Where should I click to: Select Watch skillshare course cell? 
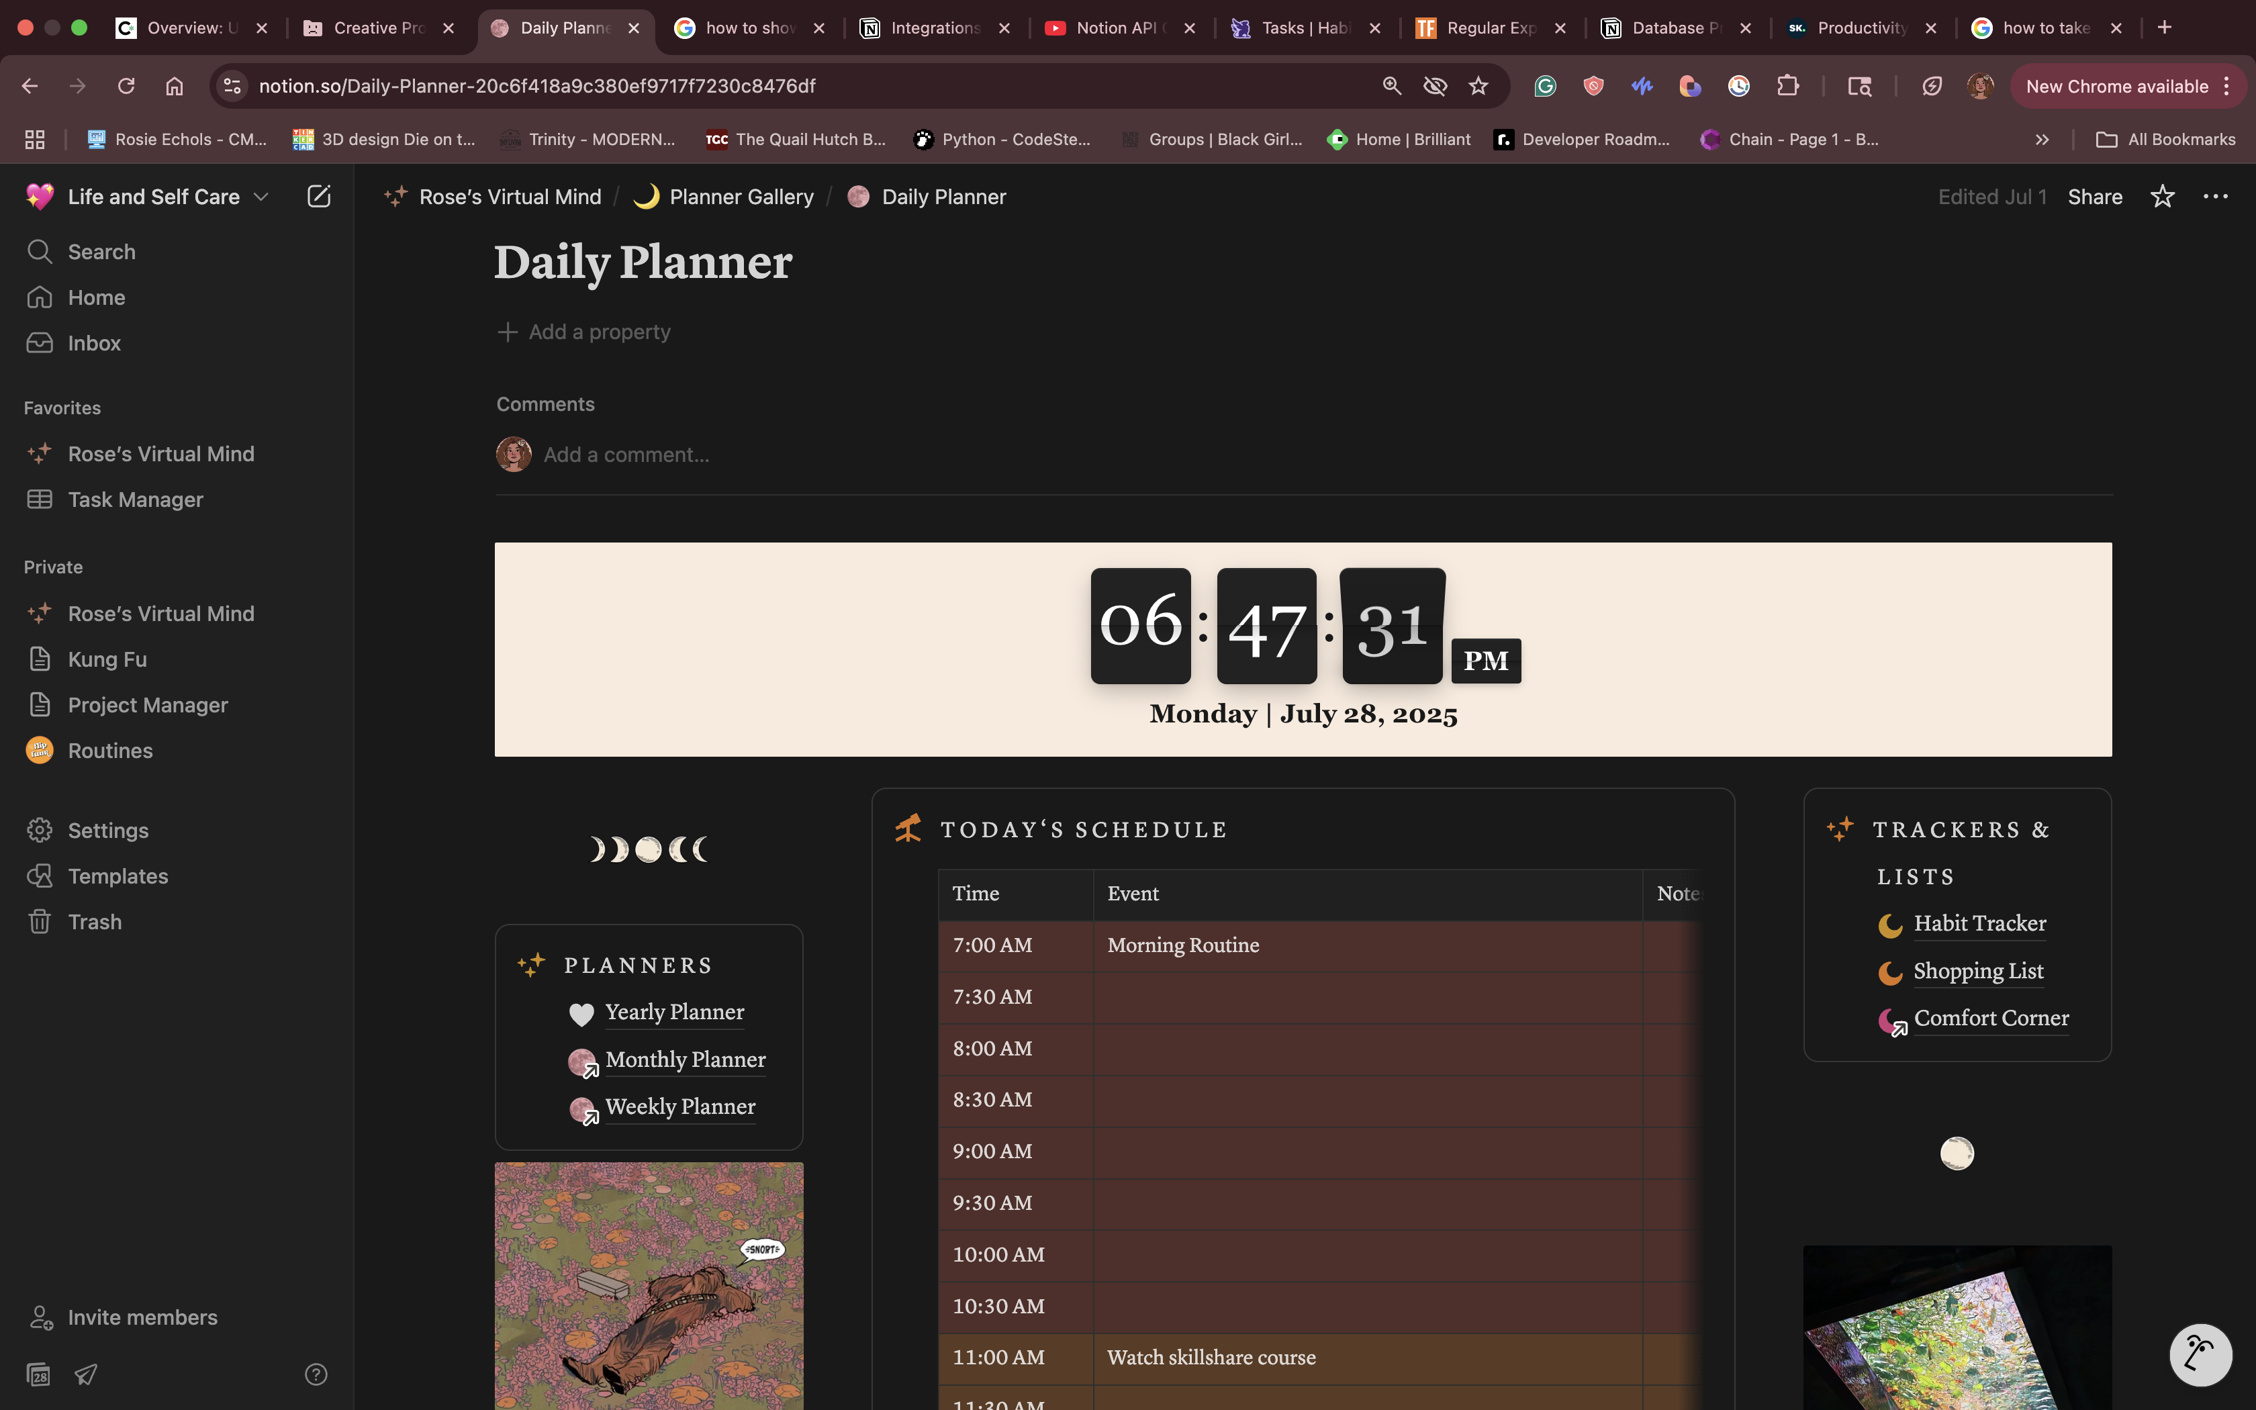[x=1368, y=1358]
